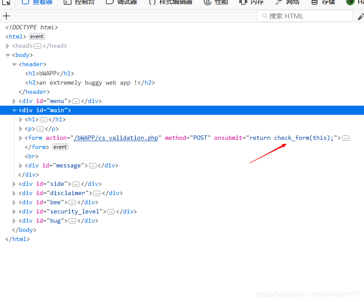The width and height of the screenshot is (364, 302).
Task: Open the 查看器 Inspector tab
Action: [x=37, y=2]
